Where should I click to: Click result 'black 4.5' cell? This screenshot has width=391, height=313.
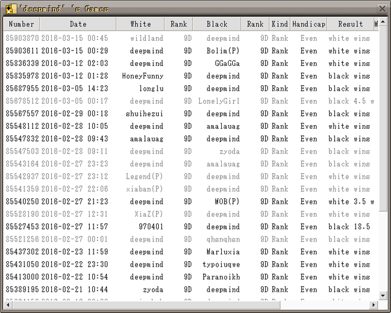(351, 101)
